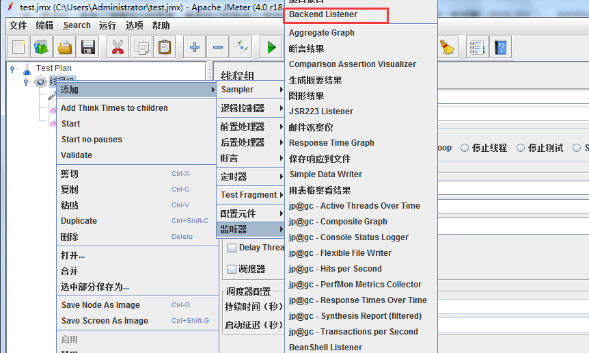Image resolution: width=589 pixels, height=353 pixels.
Task: Expand all nodes with plus icon
Action: [195, 47]
